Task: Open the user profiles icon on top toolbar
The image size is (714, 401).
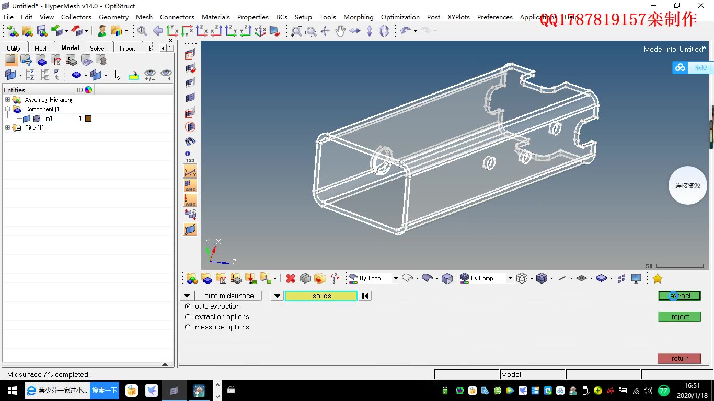Action: [102, 31]
